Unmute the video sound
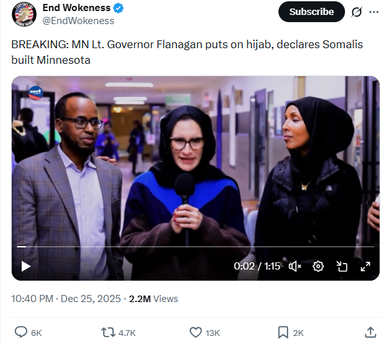 [295, 266]
